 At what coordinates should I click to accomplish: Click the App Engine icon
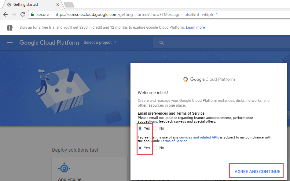(64, 168)
